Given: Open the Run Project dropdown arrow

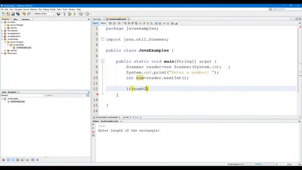Looking at the screenshot, I should point(77,14).
